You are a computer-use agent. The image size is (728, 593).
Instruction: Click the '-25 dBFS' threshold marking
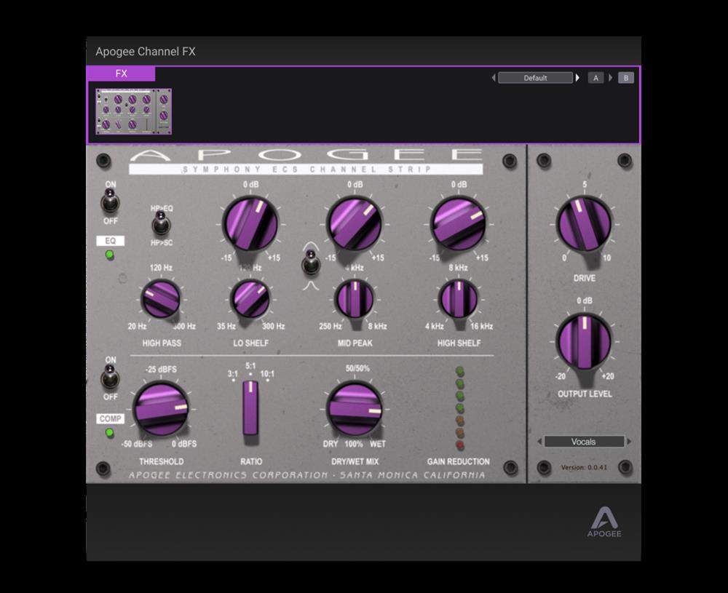(x=161, y=370)
